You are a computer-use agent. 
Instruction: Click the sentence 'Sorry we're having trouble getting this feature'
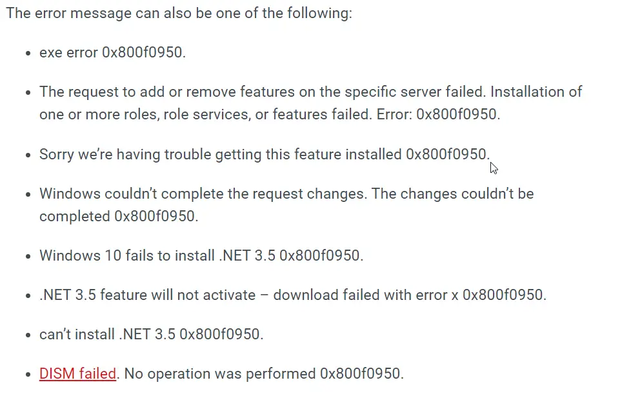click(x=220, y=155)
